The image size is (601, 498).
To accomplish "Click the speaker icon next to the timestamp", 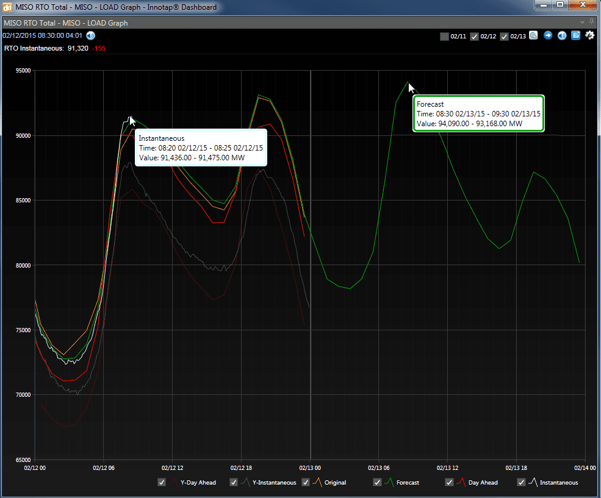I will (90, 35).
